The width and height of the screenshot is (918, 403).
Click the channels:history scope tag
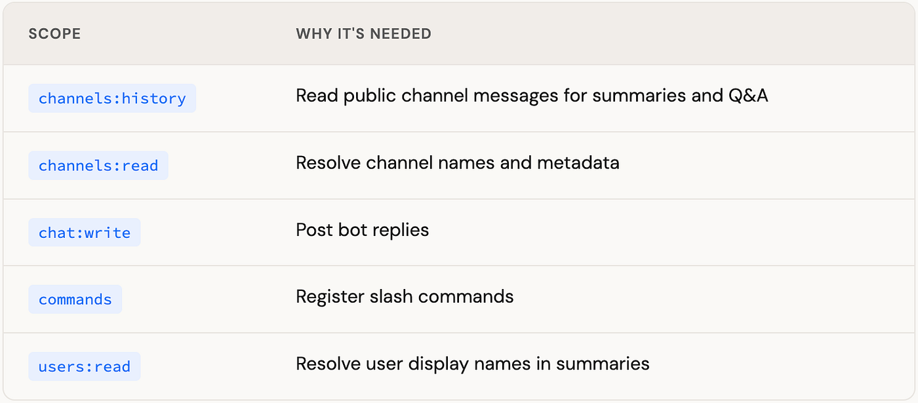tap(112, 98)
